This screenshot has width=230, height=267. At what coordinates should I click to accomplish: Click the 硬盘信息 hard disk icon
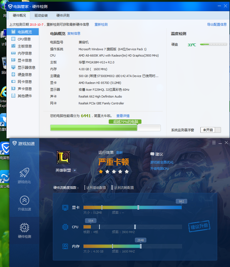[13, 74]
